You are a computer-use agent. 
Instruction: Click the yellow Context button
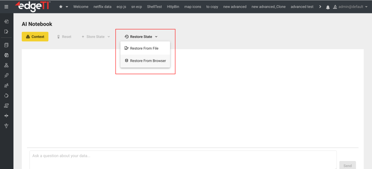coord(35,37)
